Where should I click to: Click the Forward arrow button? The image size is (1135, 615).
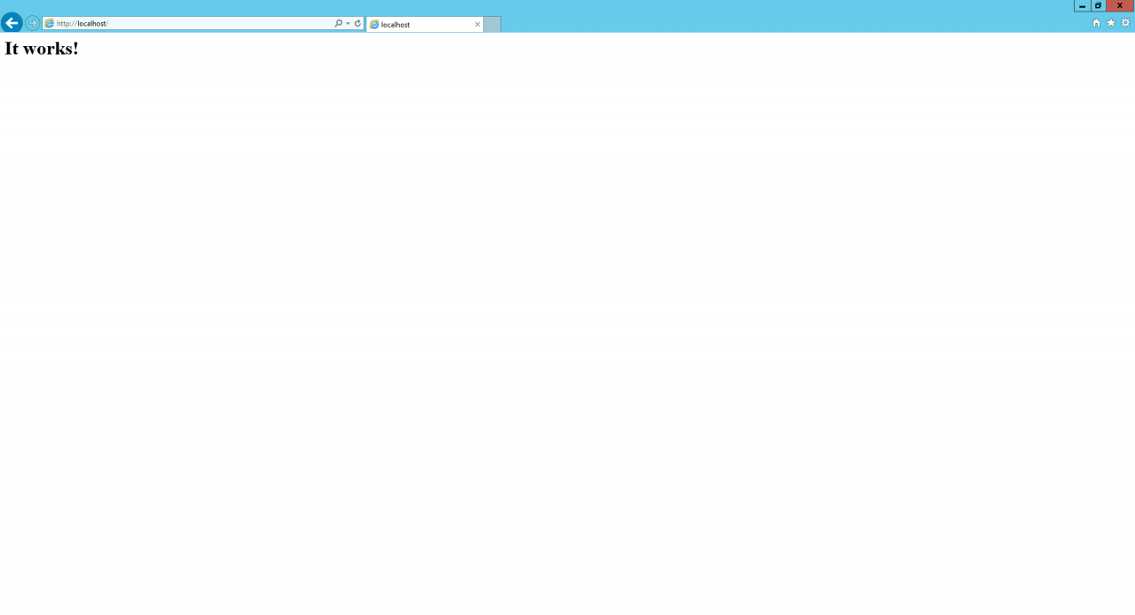point(33,23)
